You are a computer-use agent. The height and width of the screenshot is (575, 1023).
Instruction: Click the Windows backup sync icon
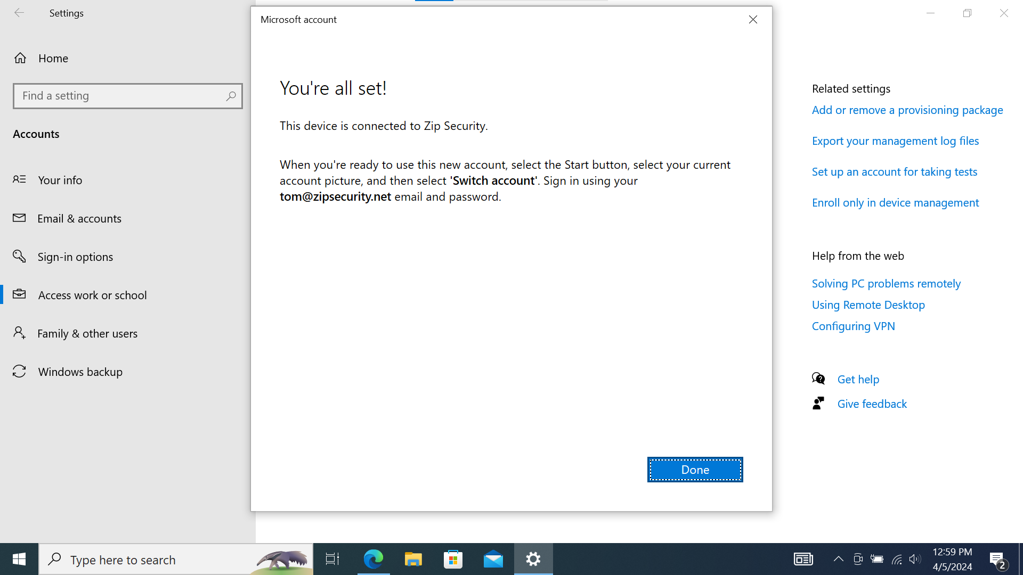coord(19,372)
